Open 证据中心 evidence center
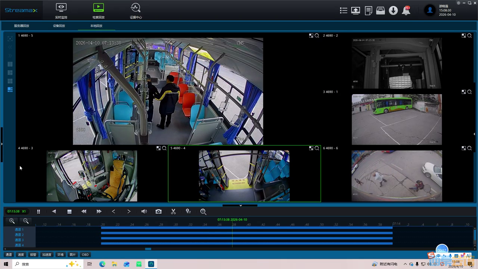478x269 pixels. click(136, 11)
